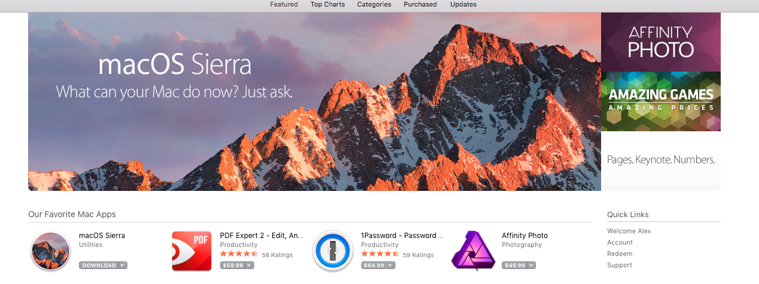Screen dimensions: 759x284
Task: Open the macOS Sierra app icon
Action: (50, 251)
